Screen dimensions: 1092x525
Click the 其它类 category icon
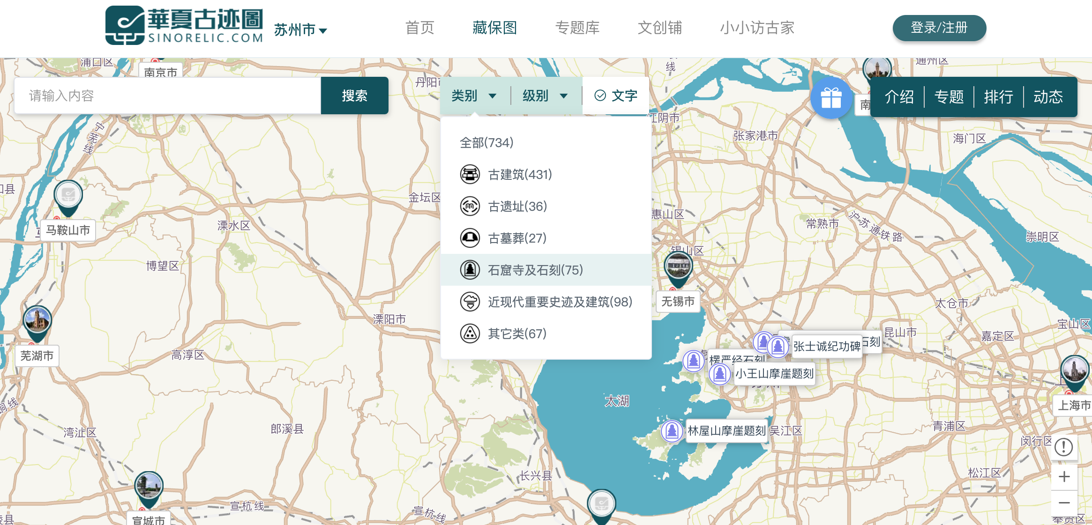(470, 334)
